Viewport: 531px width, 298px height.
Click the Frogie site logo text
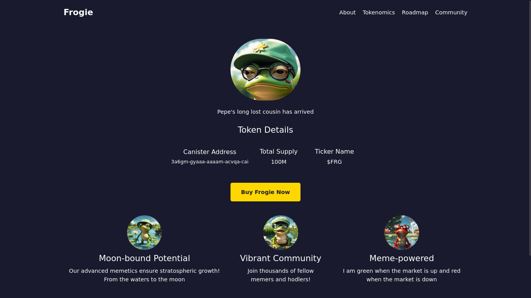click(x=78, y=12)
